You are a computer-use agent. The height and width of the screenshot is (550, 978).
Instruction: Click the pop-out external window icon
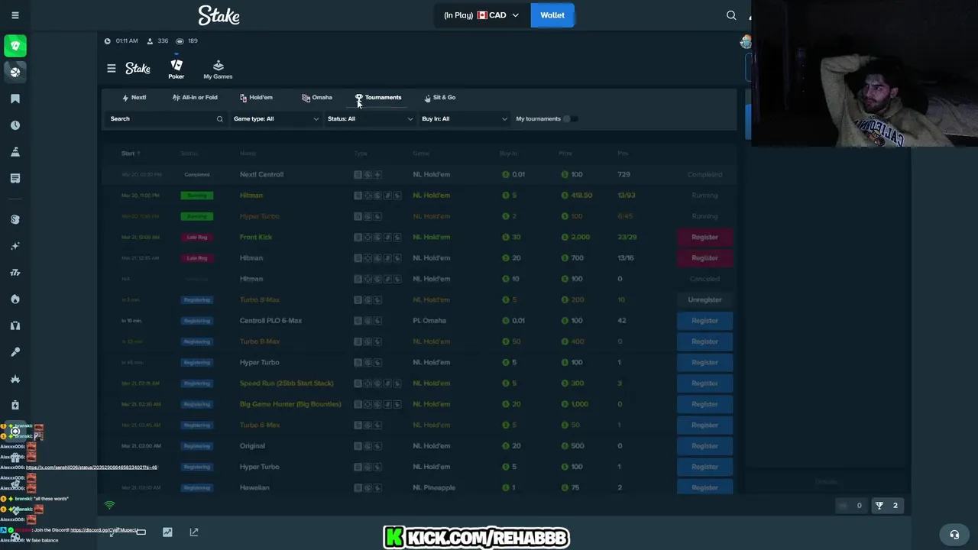[x=194, y=532]
